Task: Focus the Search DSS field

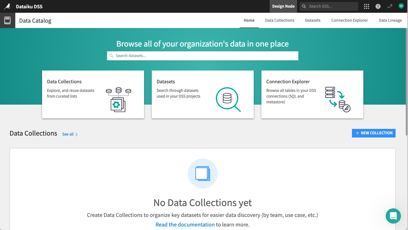Action: point(329,6)
